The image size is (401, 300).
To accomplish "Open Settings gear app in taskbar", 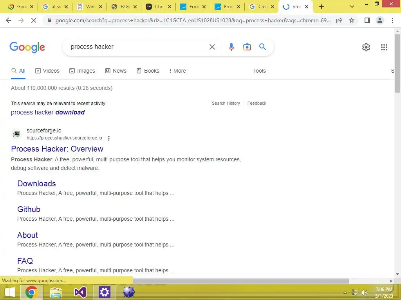I will click(x=104, y=292).
